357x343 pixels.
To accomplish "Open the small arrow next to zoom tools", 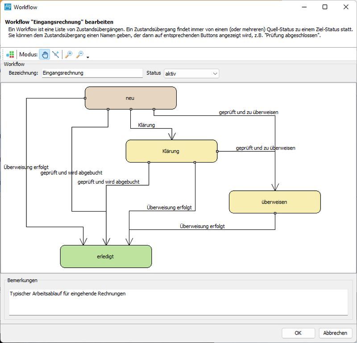I will tap(88, 57).
